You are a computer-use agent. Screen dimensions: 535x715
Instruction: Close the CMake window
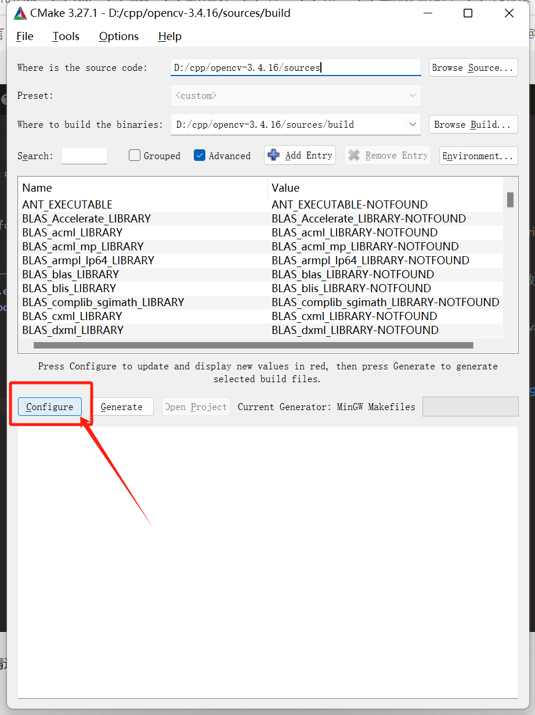[x=509, y=13]
